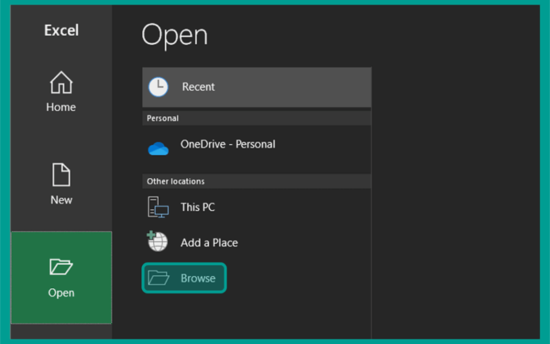The image size is (550, 344).
Task: Click the Open folder icon in sidebar
Action: coord(61,267)
